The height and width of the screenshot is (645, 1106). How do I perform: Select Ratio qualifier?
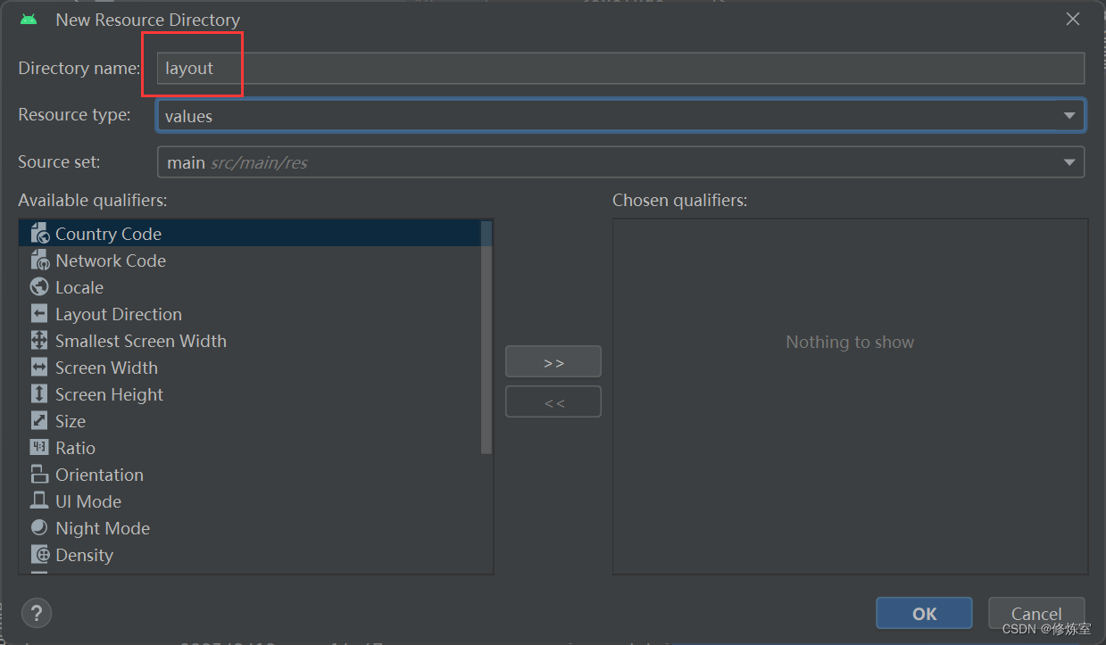pyautogui.click(x=250, y=448)
